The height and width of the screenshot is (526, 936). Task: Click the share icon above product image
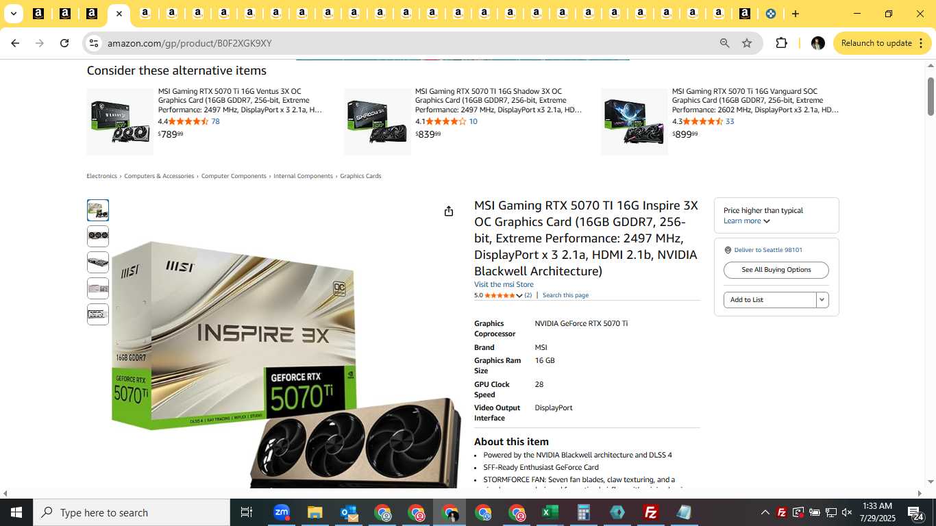(x=449, y=211)
